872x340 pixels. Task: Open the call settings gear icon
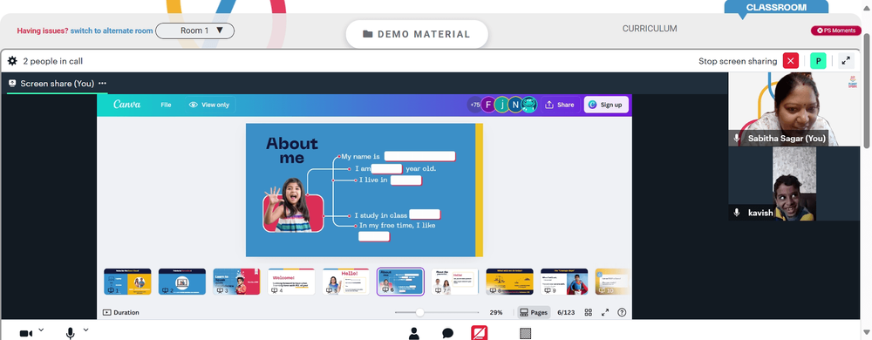tap(12, 61)
